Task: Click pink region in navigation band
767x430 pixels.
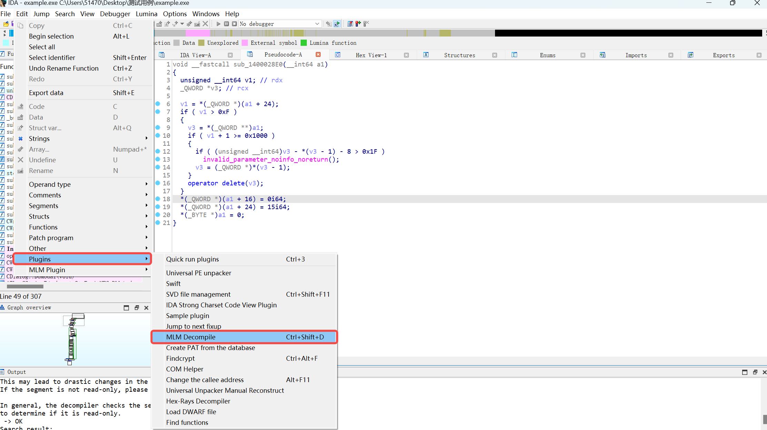Action: click(198, 33)
